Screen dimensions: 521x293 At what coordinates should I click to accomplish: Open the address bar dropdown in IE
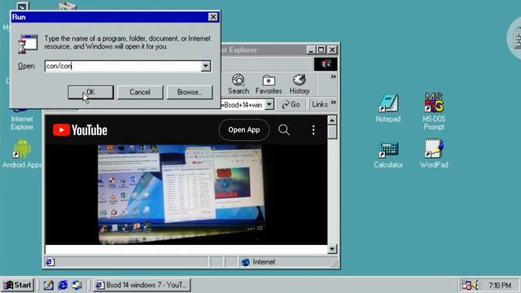pos(269,105)
